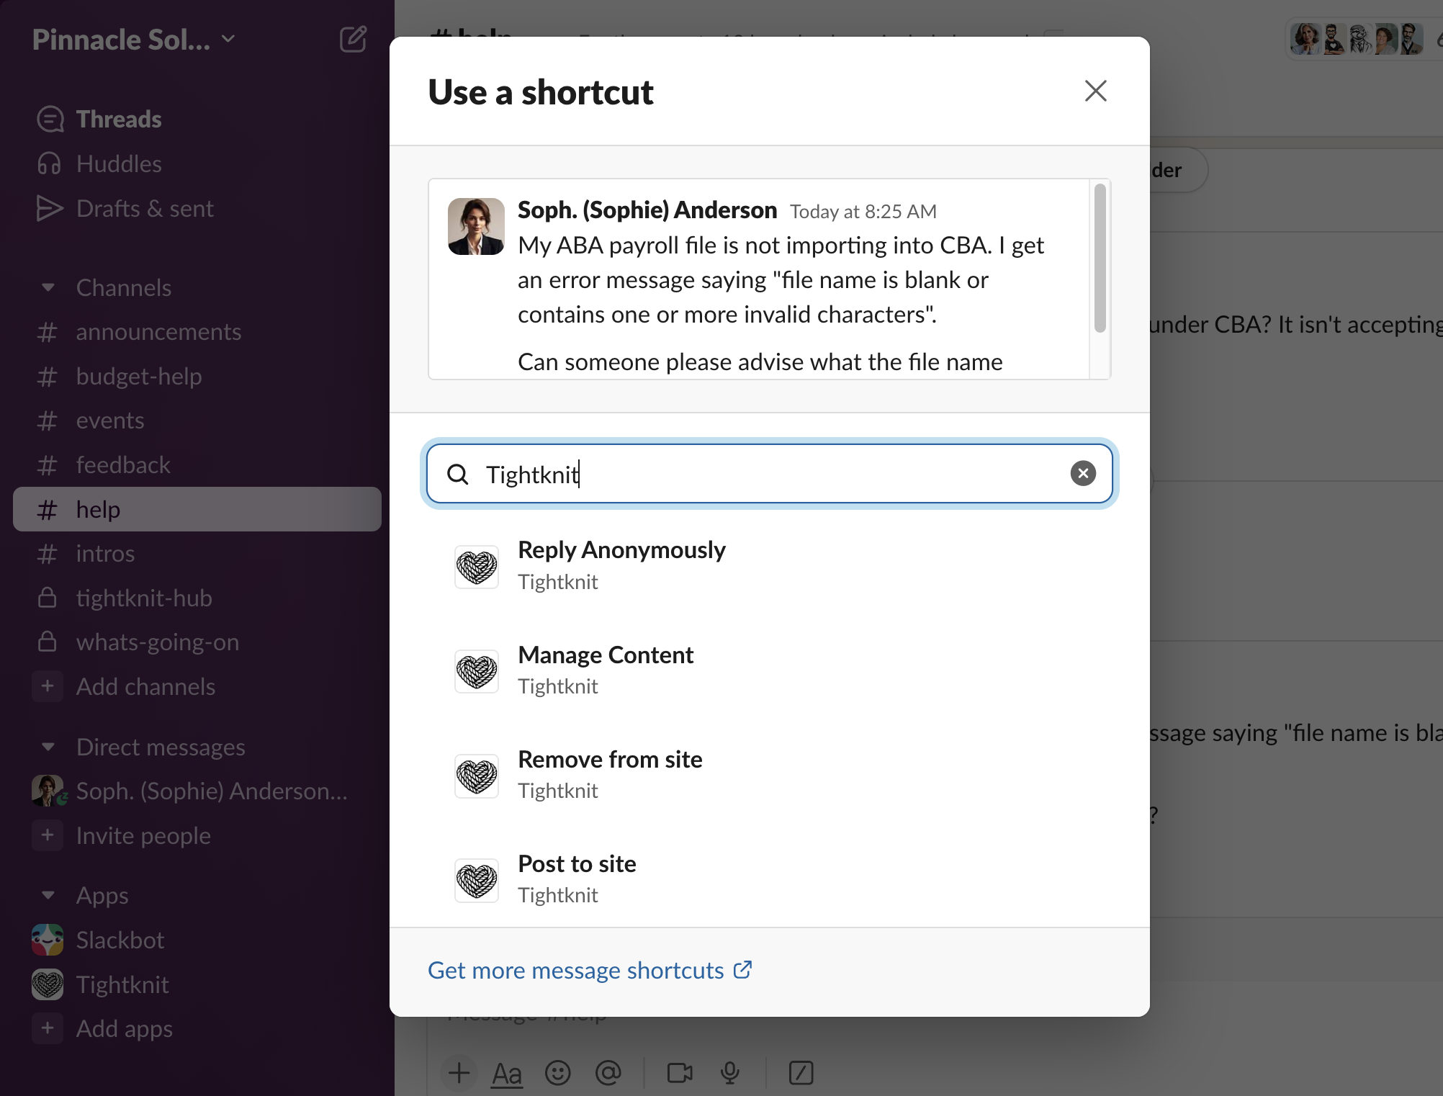1443x1096 pixels.
Task: Click channel member avatars at top right
Action: [1357, 40]
